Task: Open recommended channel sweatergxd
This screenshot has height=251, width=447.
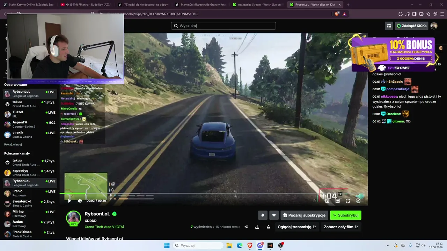Action: 30,203
